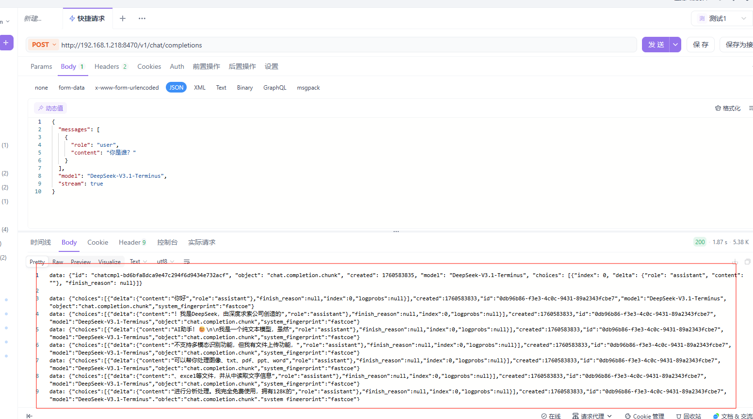Click the purple plus button in the sidebar
The width and height of the screenshot is (753, 419).
(6, 43)
